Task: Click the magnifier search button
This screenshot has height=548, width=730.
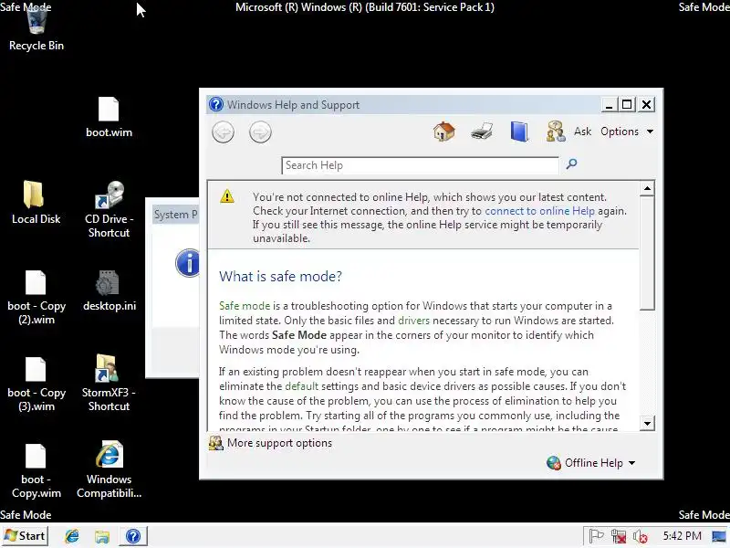Action: [571, 164]
